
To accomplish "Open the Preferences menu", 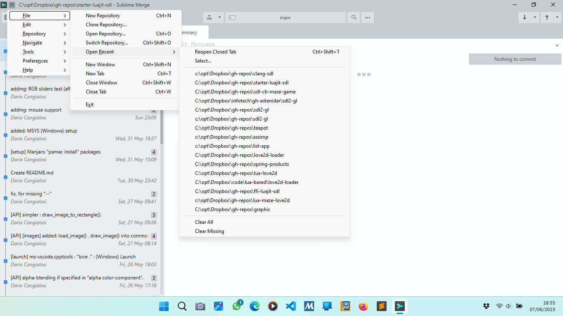I will point(40,61).
